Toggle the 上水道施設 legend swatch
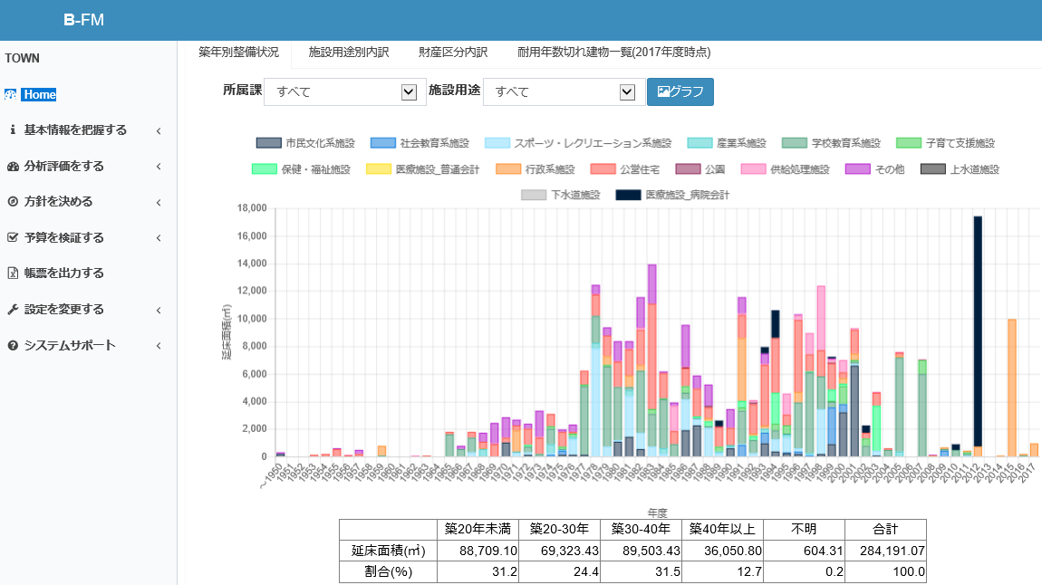This screenshot has height=585, width=1042. (933, 169)
